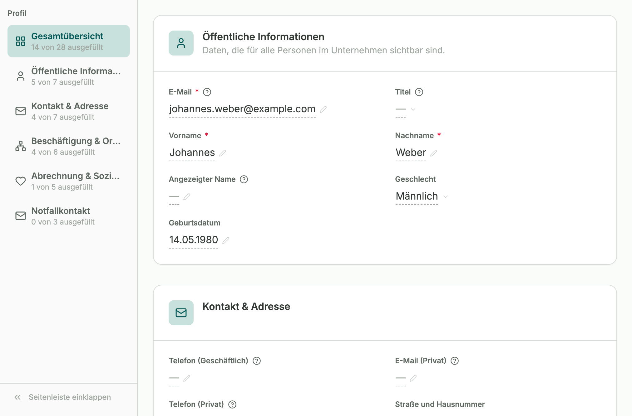Edit Telefon (Geschäftlich) with pencil icon
The image size is (632, 416).
(187, 378)
